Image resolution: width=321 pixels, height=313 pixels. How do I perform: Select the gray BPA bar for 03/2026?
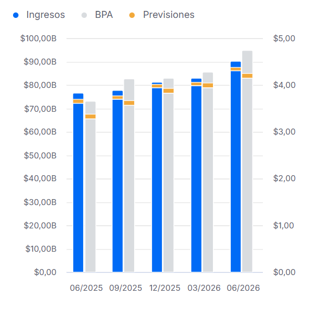(x=208, y=172)
